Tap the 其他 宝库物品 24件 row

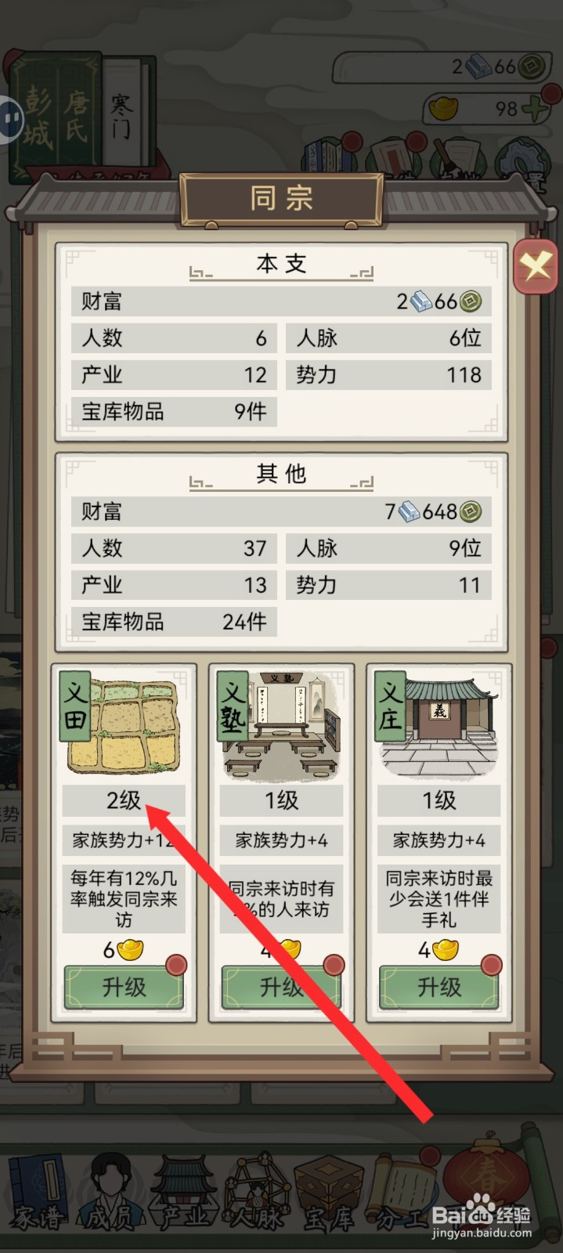174,622
